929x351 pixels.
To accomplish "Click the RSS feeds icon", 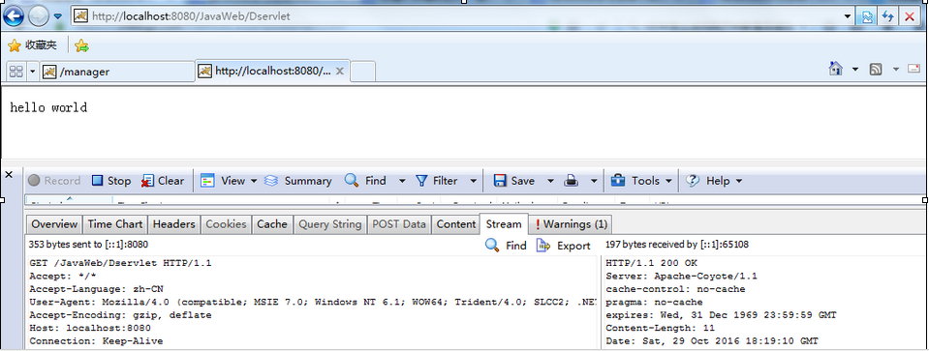I will coord(876,70).
